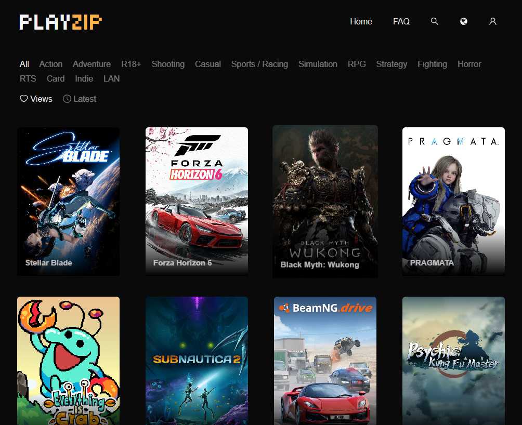The image size is (522, 425).
Task: Click the PLAYZIP logo
Action: click(x=60, y=22)
